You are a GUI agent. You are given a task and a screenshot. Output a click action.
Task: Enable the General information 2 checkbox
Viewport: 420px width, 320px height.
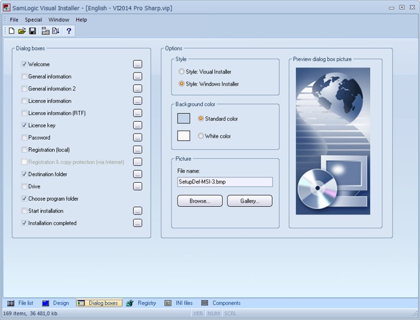pyautogui.click(x=24, y=89)
